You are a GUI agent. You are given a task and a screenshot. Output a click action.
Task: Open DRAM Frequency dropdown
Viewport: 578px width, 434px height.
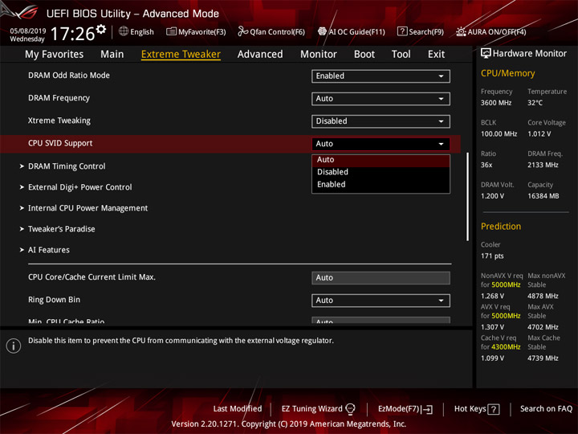point(381,99)
